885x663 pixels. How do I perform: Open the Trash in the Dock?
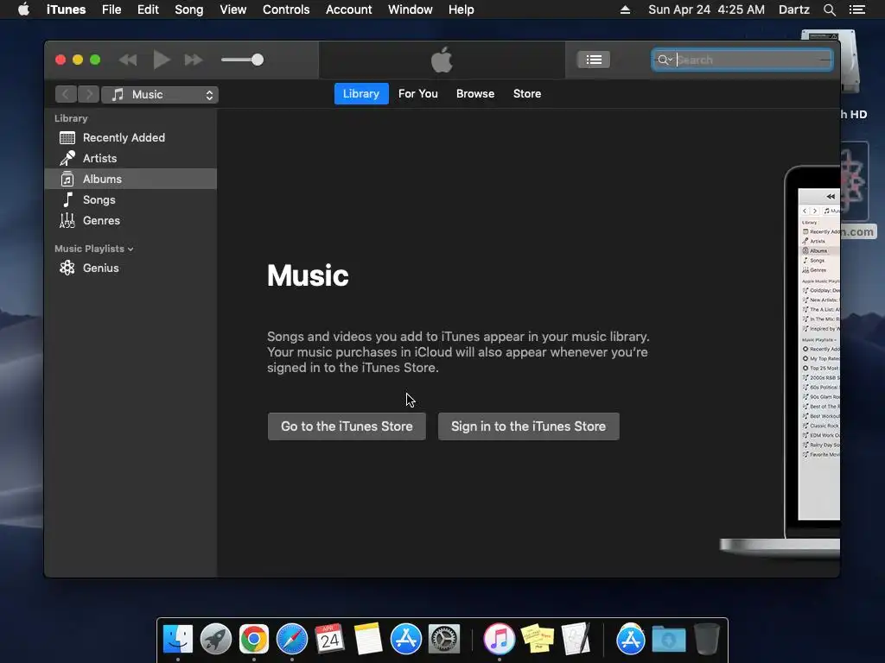point(707,639)
